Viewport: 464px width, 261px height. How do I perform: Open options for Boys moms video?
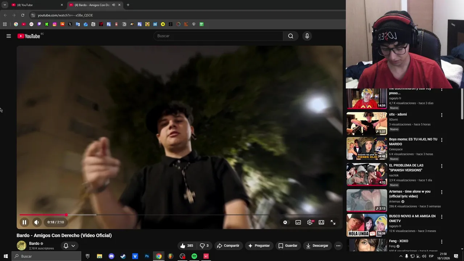(442, 140)
